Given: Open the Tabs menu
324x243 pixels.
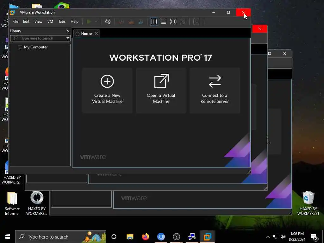Looking at the screenshot, I should coord(62,22).
